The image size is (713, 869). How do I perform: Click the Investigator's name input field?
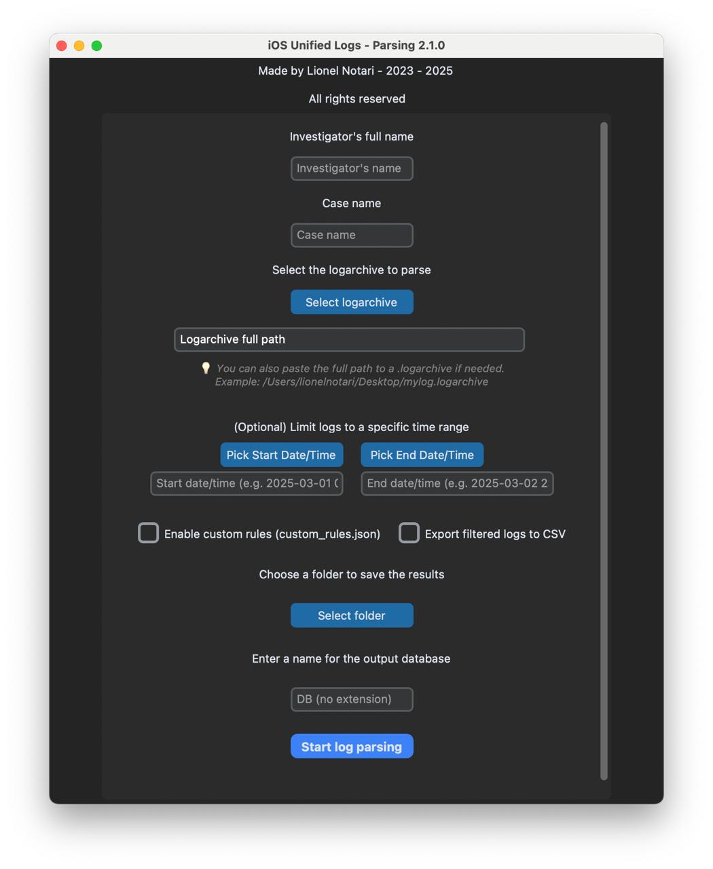coord(352,168)
